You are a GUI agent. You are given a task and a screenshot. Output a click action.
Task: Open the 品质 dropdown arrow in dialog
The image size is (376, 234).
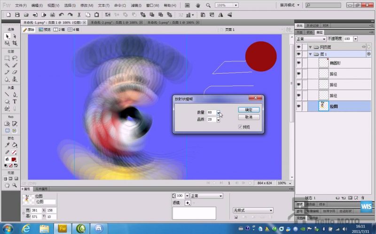(x=219, y=120)
